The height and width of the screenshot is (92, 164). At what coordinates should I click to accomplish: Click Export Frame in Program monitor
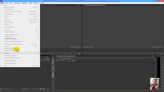[152, 53]
